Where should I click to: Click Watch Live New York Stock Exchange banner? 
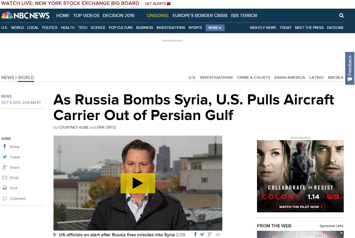pos(70,3)
